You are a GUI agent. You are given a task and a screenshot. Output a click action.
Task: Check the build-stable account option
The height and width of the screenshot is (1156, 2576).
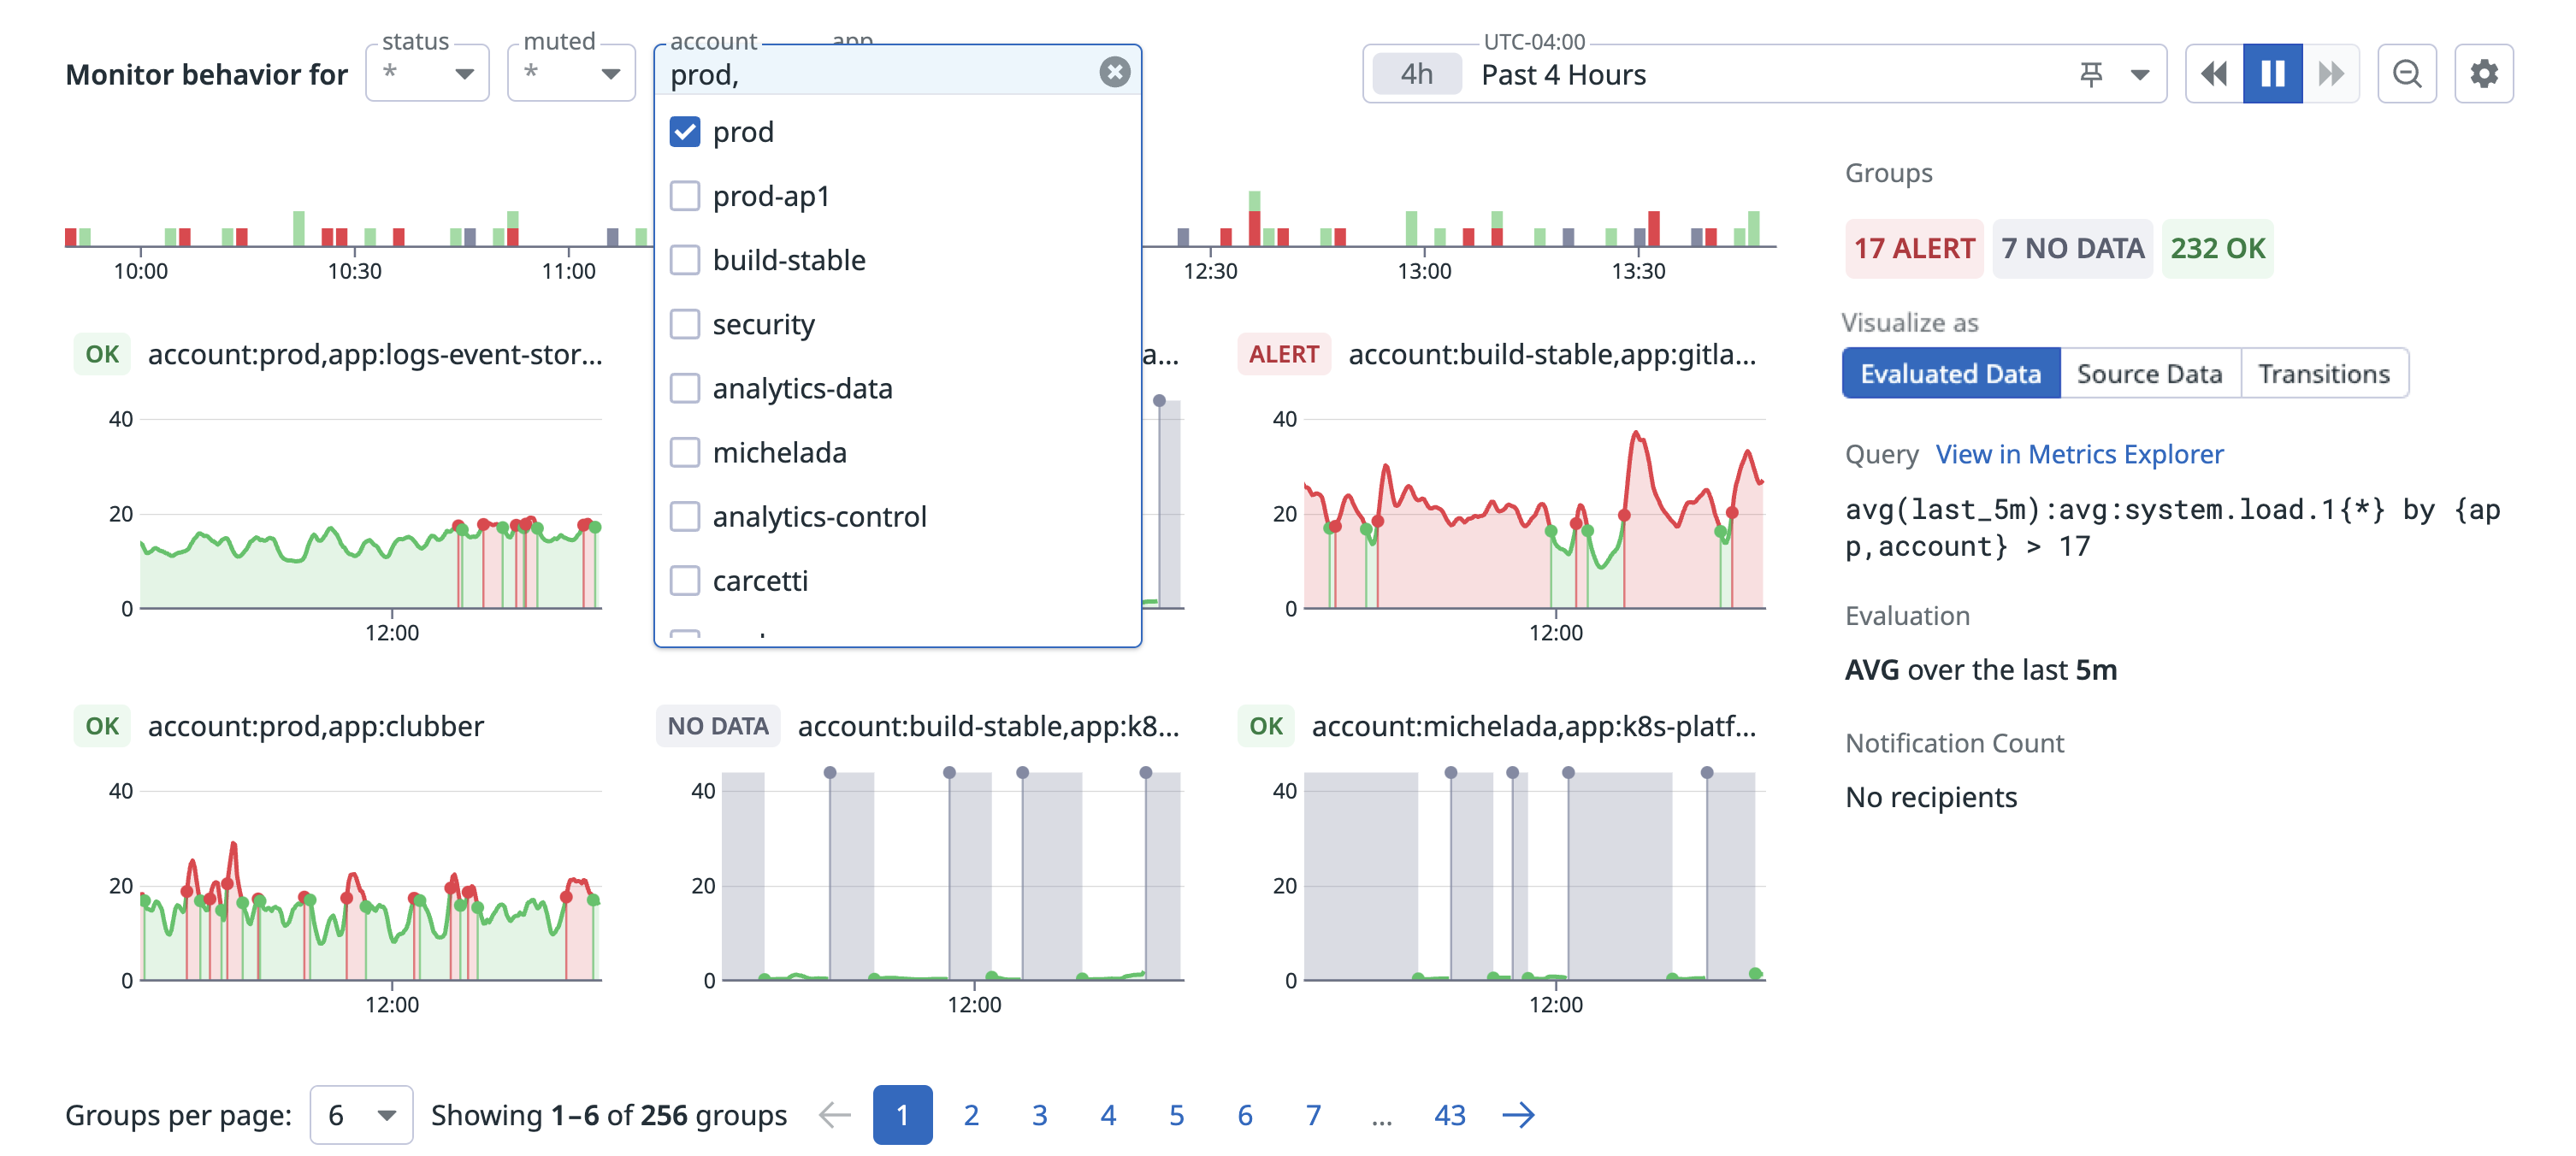[x=685, y=260]
